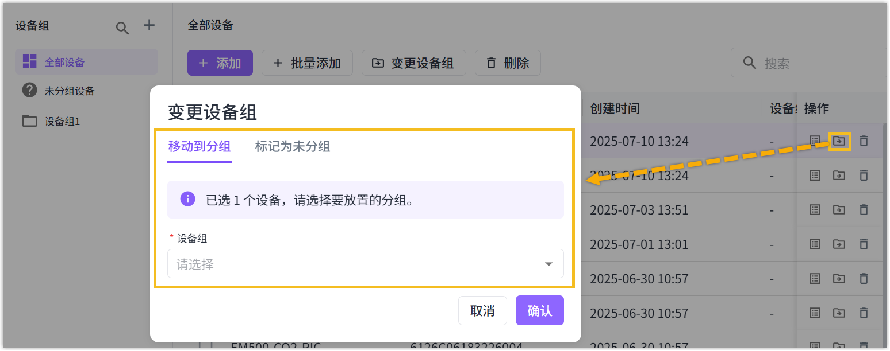The image size is (890, 351).
Task: Click the move-to-group icon for the 2025-07-03 13:51 row
Action: (839, 210)
